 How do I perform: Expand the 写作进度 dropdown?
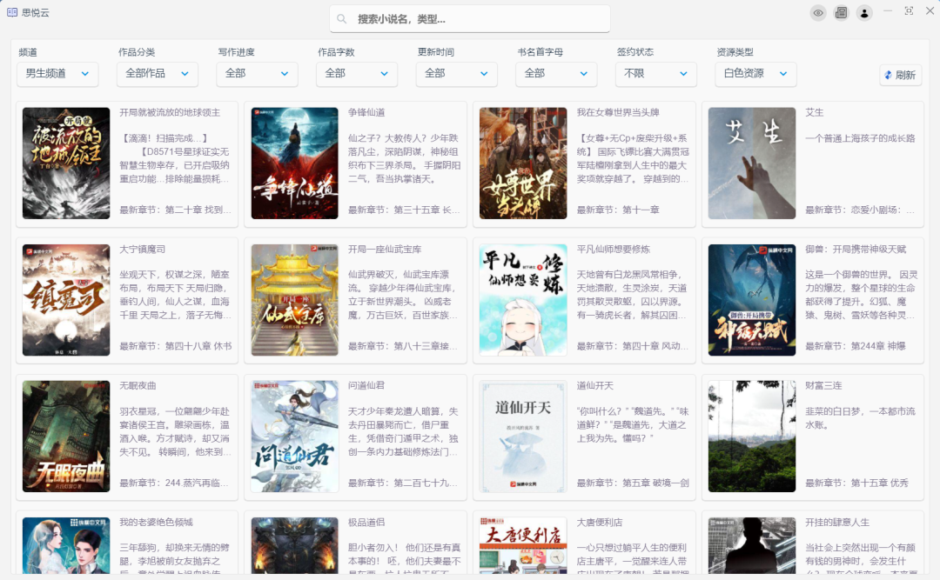click(x=257, y=74)
